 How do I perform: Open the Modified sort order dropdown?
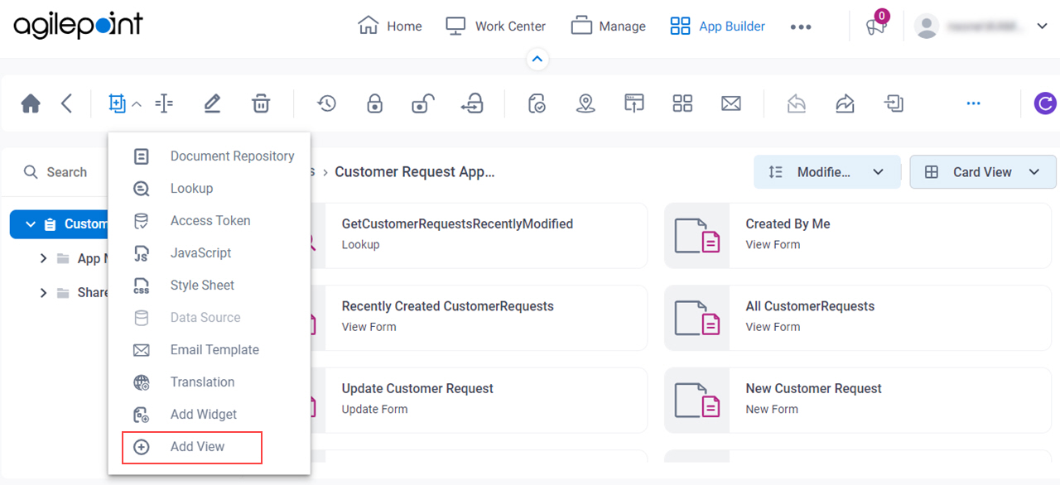(826, 172)
